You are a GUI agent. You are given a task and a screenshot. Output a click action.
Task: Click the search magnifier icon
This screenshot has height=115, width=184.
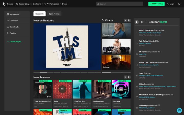(98, 4)
